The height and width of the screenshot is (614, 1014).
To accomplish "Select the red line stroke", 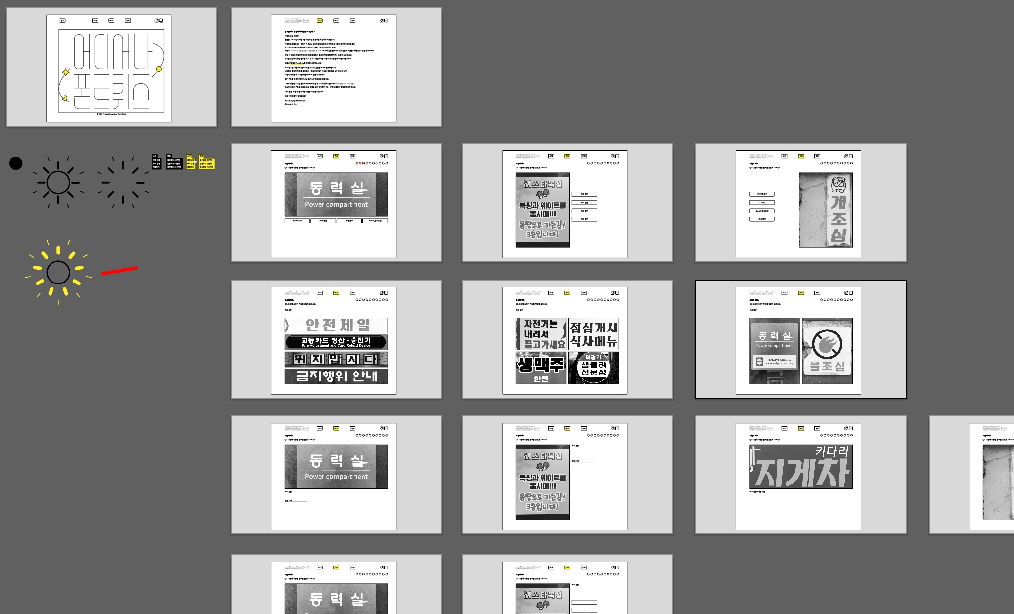I will pyautogui.click(x=119, y=270).
